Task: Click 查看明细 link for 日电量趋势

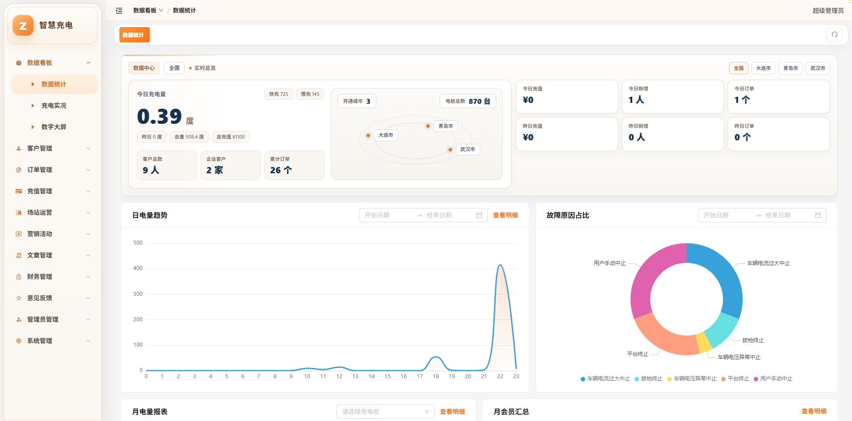Action: coord(505,215)
